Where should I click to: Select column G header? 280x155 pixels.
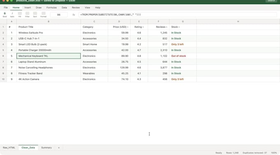[183, 21]
